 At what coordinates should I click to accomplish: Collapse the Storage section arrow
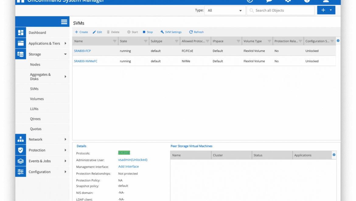pos(65,54)
